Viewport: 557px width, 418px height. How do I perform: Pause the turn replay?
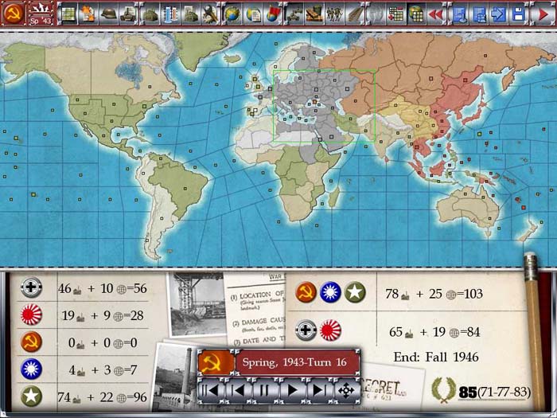coord(265,391)
